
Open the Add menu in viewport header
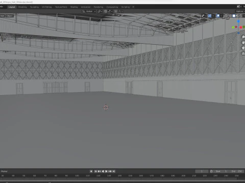point(3,16)
